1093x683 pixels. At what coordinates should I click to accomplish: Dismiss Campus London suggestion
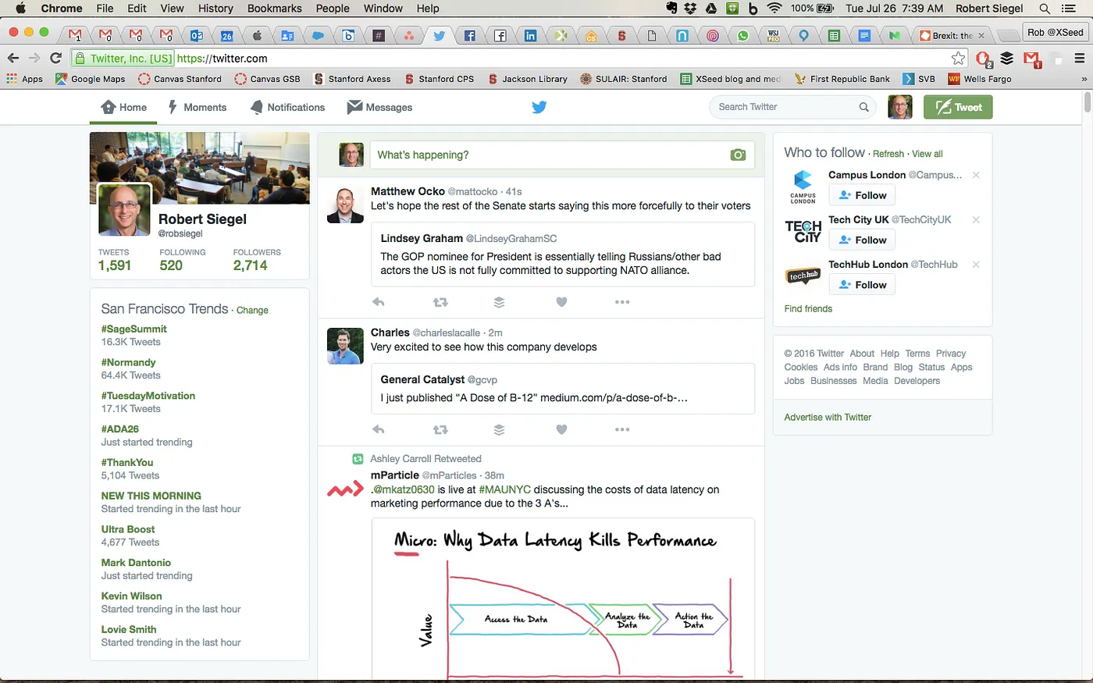click(x=976, y=175)
